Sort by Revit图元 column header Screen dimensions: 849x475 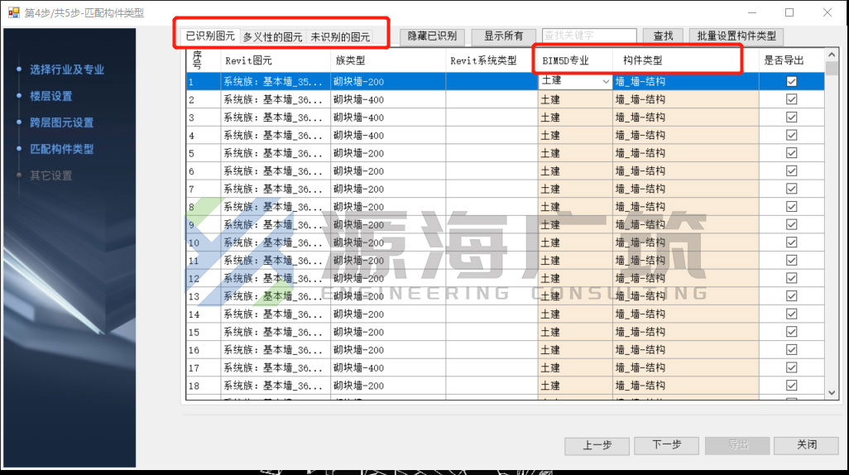tap(275, 60)
